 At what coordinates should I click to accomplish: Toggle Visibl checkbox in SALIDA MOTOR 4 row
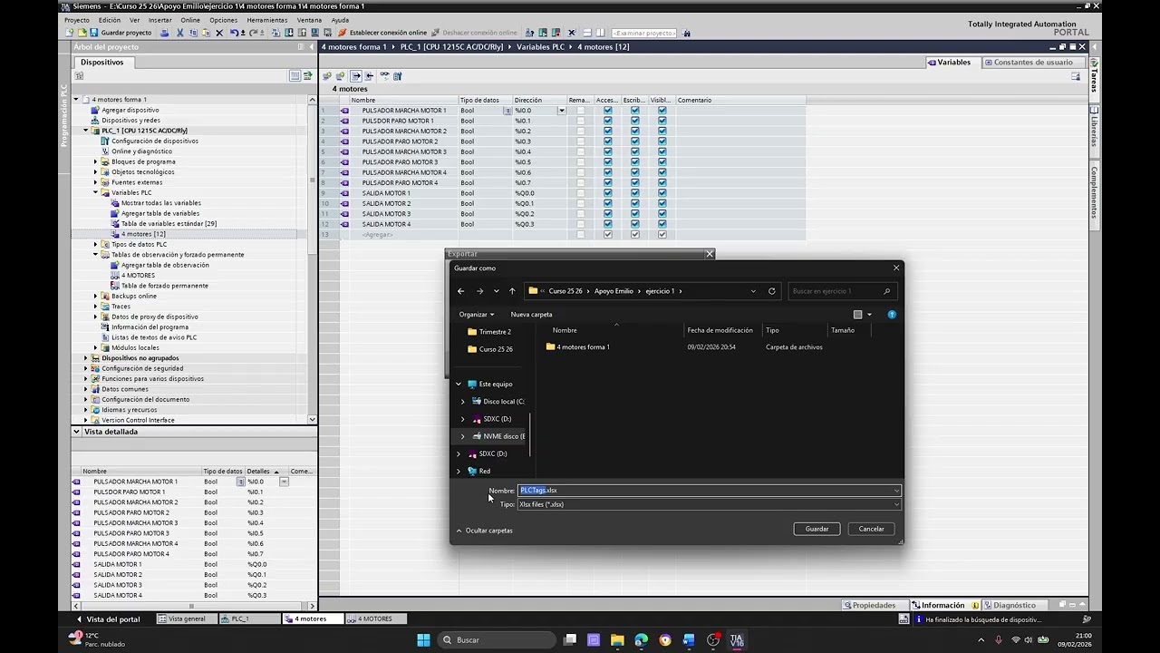(662, 224)
